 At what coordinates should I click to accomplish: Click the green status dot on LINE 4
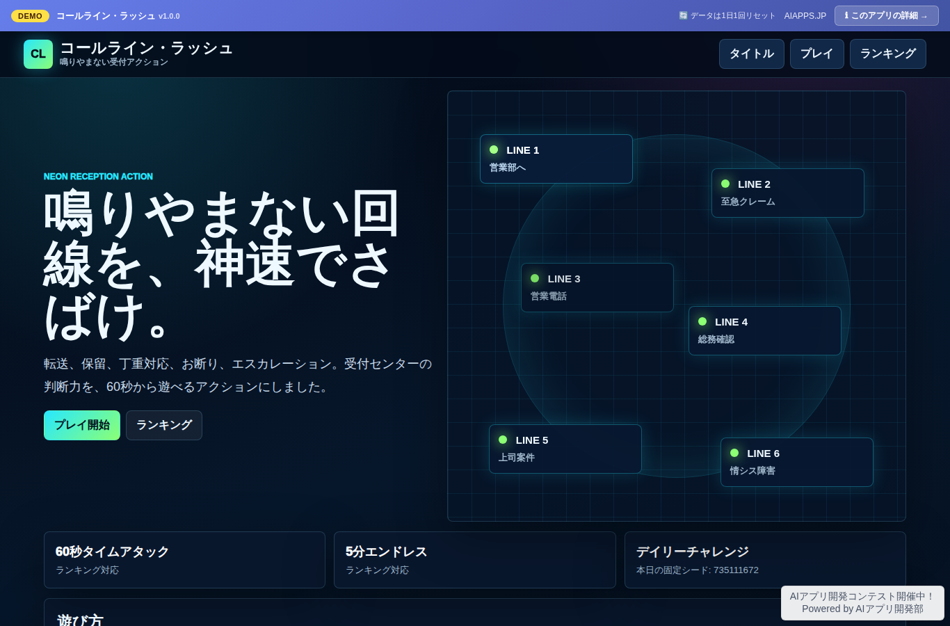(702, 321)
